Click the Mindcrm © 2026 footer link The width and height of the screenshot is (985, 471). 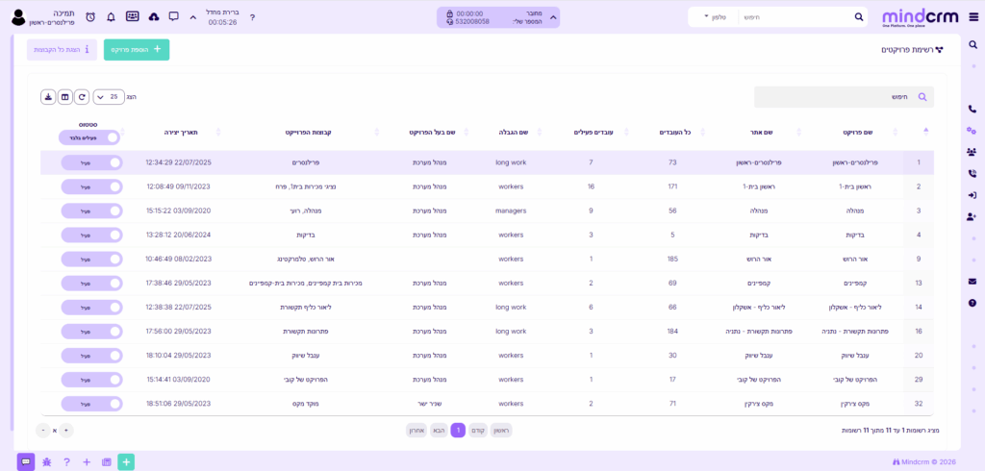(924, 461)
